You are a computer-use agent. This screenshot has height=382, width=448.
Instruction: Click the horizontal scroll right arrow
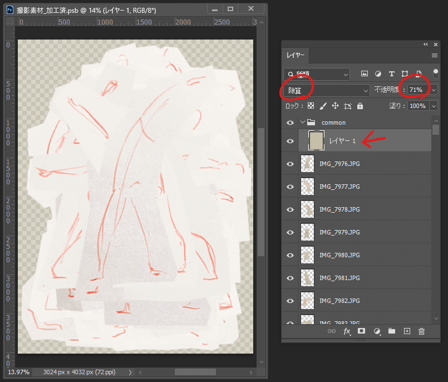251,373
